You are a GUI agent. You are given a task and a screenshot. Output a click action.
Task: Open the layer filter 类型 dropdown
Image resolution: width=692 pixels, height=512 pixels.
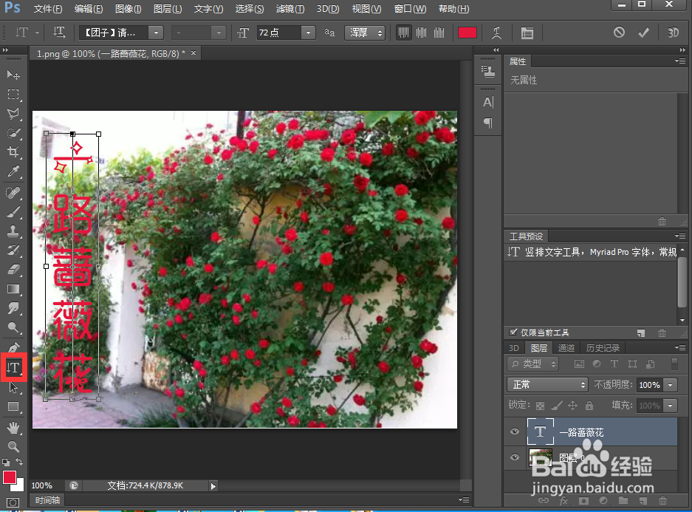coord(533,364)
